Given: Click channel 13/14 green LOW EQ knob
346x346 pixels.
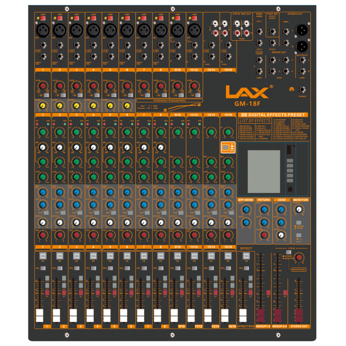Looking at the screenshot, I should pos(211,177).
